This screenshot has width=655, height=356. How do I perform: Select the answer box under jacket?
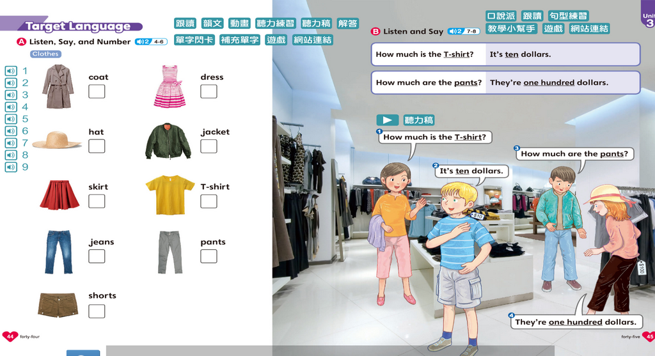click(209, 146)
